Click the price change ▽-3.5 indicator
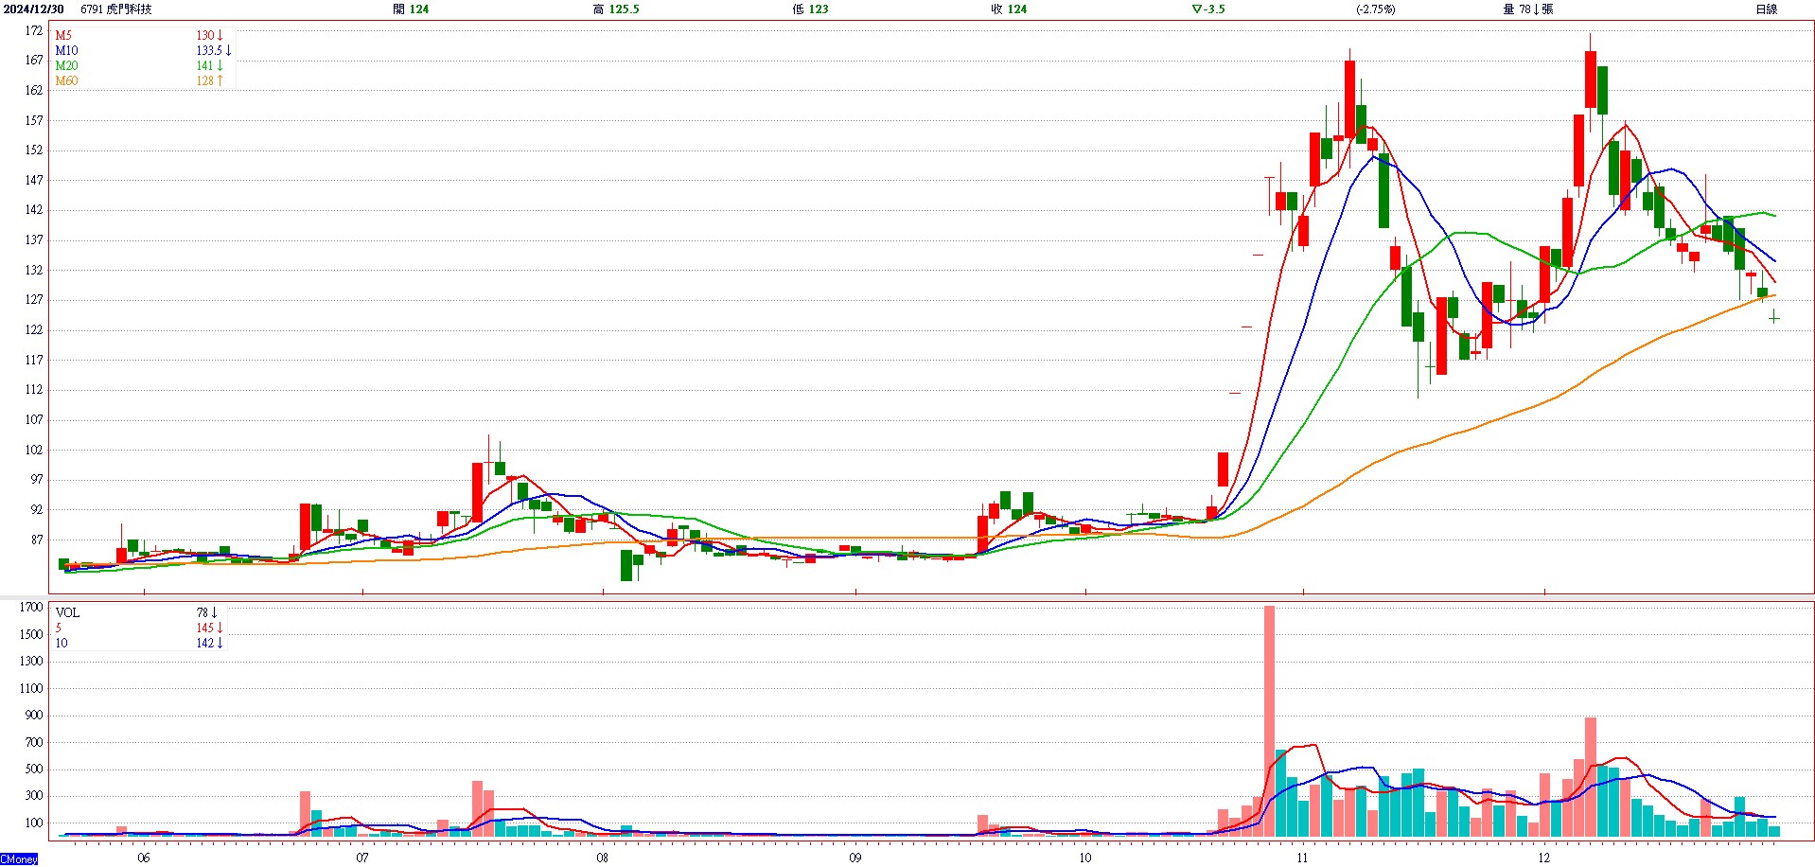 (x=1208, y=9)
